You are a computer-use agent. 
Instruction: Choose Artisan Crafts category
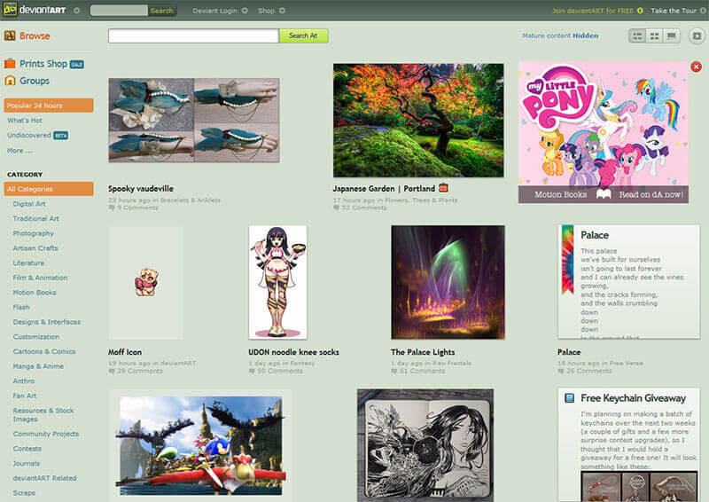pyautogui.click(x=35, y=248)
